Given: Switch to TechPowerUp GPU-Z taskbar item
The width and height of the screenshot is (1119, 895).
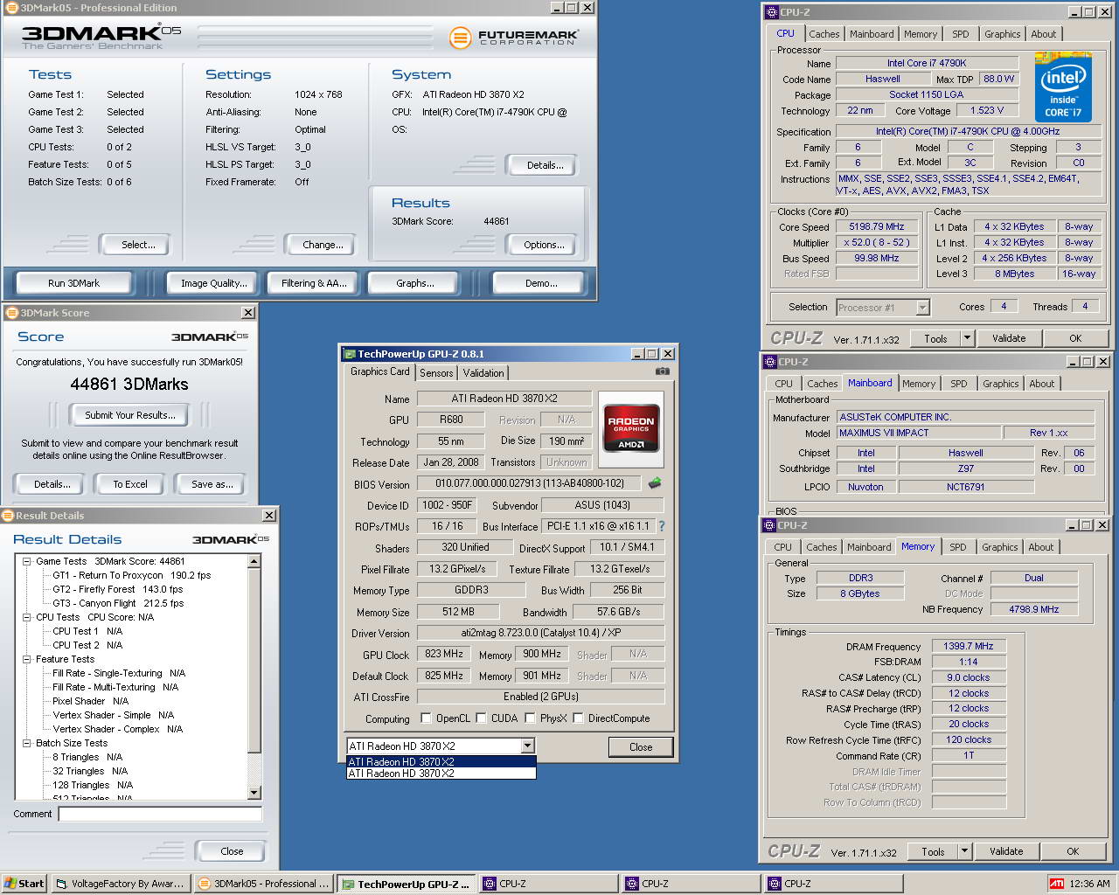Looking at the screenshot, I should (x=407, y=884).
